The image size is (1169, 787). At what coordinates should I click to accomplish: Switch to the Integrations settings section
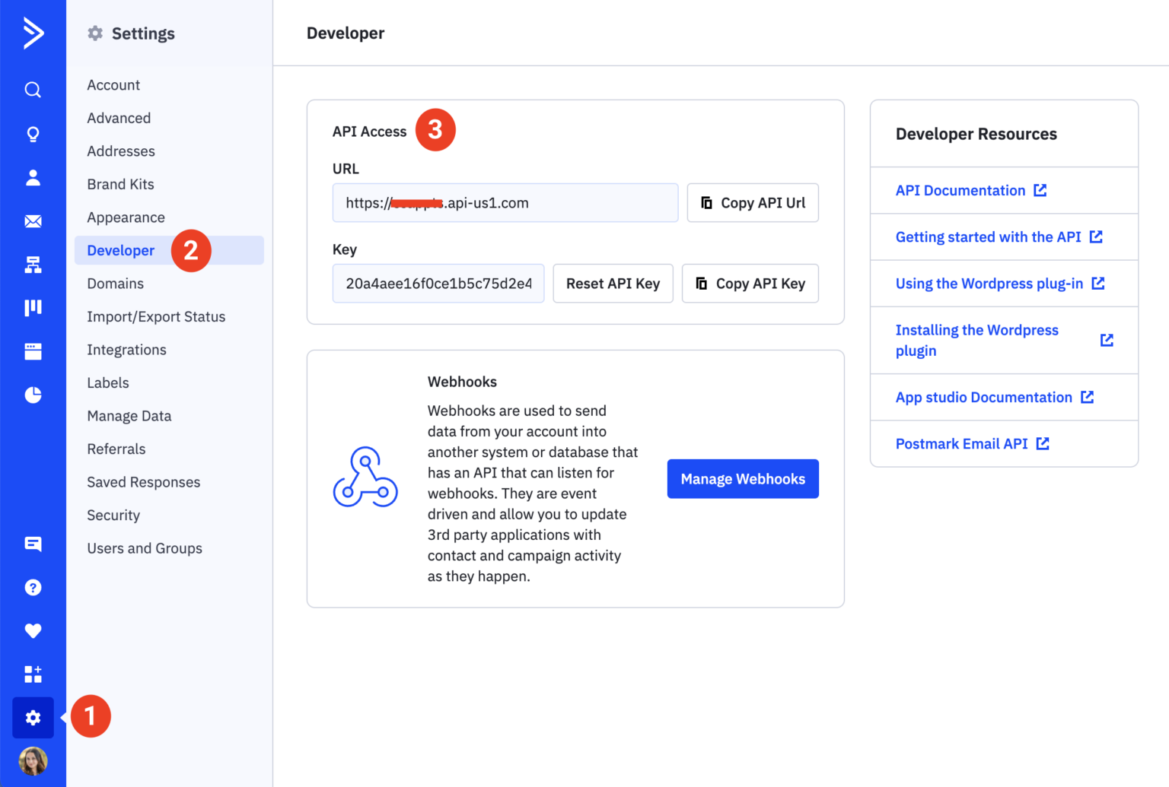126,350
